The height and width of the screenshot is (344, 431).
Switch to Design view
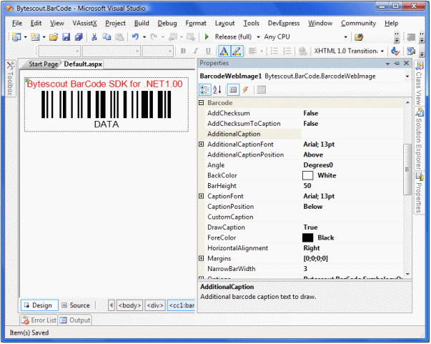tap(39, 305)
